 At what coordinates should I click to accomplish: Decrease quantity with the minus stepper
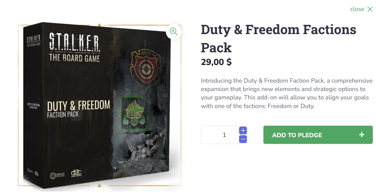point(243,139)
